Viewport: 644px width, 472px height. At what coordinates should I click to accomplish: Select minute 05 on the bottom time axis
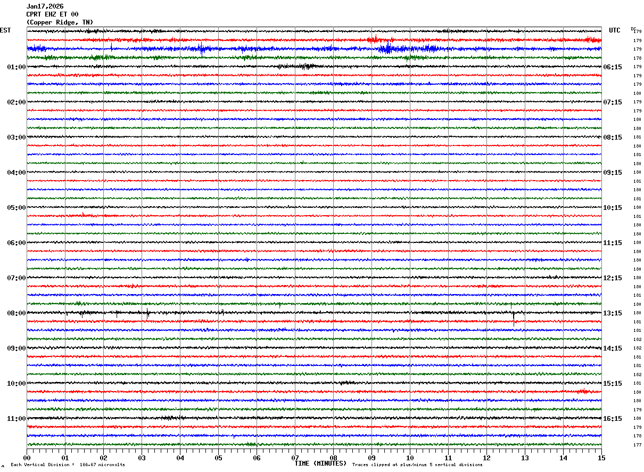(x=218, y=458)
